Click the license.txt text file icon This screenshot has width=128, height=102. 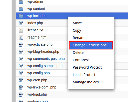21,30
